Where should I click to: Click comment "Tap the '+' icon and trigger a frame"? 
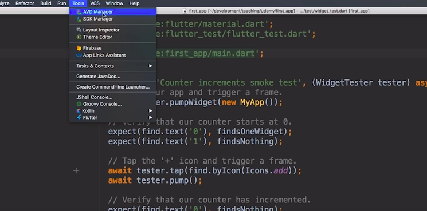click(202, 161)
